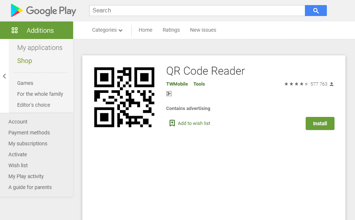This screenshot has width=355, height=220.
Task: Open the Games category link
Action: point(25,83)
